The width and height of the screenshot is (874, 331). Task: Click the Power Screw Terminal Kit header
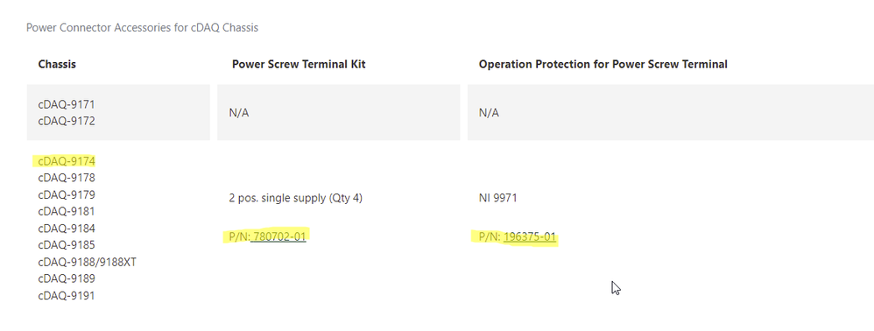click(299, 64)
